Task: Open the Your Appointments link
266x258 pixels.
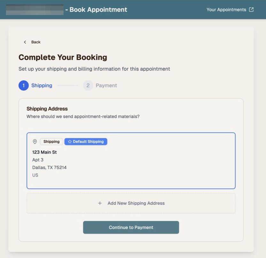Action: 226,10
